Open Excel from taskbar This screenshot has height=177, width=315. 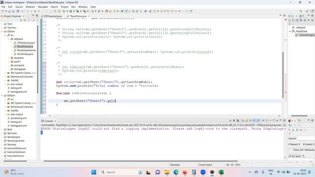[221, 172]
